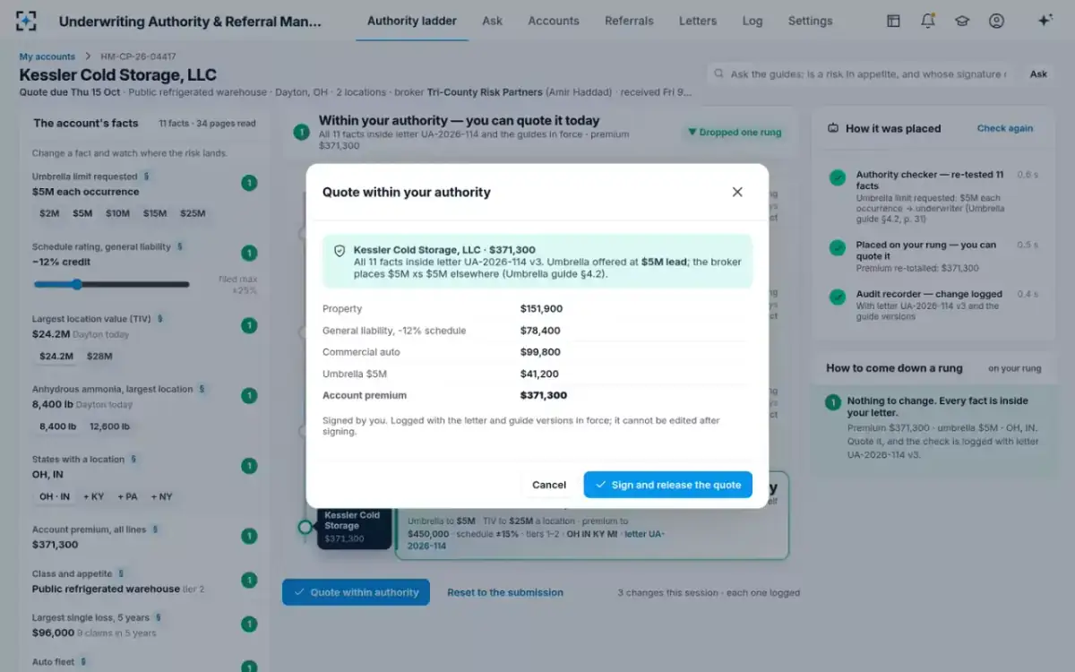The image size is (1075, 672).
Task: Cancel the quote dialog
Action: 549,485
